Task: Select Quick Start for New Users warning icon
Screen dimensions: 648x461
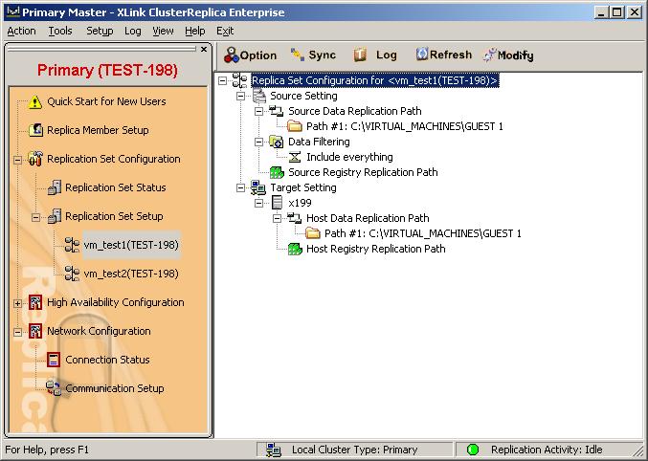Action: 35,101
